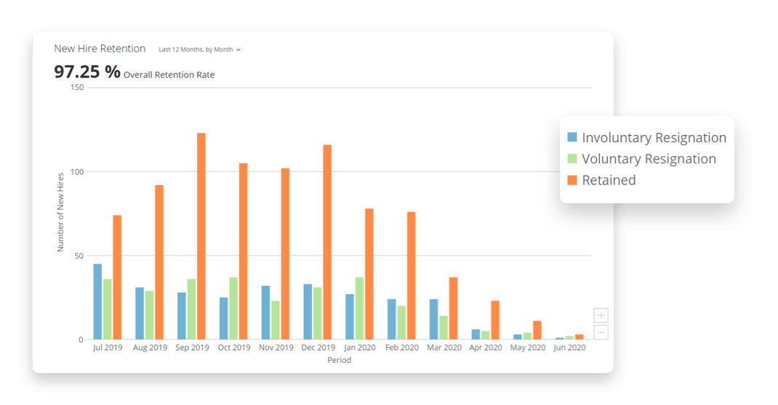
Task: Click the dropdown chevron next to by Month
Action: (x=238, y=50)
